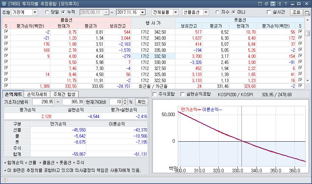312x184 pixels.
Task: Uncheck call-side checkbox of 342.50 row
Action: 6,32
